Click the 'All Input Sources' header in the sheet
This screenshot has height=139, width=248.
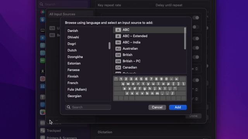62,14
